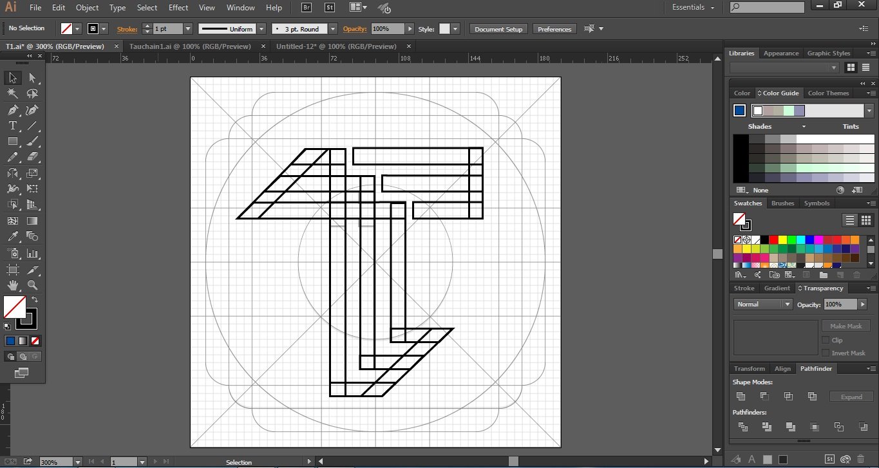Screen dimensions: 879x468
Task: Open the blending mode Normal dropdown
Action: coord(762,304)
